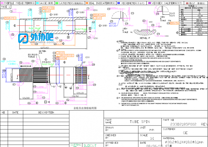Click the date value 08/06/15
This screenshot has height=147, width=208.
point(155,146)
